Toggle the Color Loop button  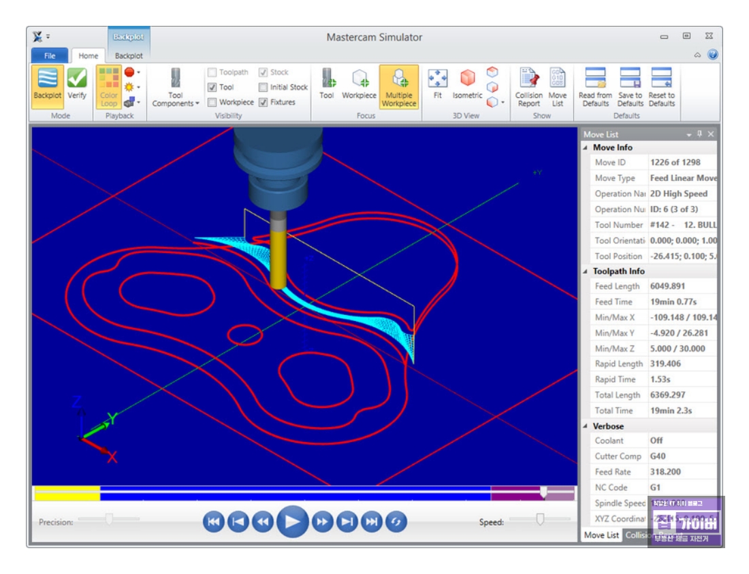108,87
